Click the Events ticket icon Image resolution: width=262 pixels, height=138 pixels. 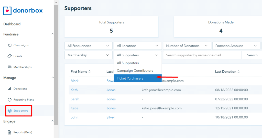(9, 56)
